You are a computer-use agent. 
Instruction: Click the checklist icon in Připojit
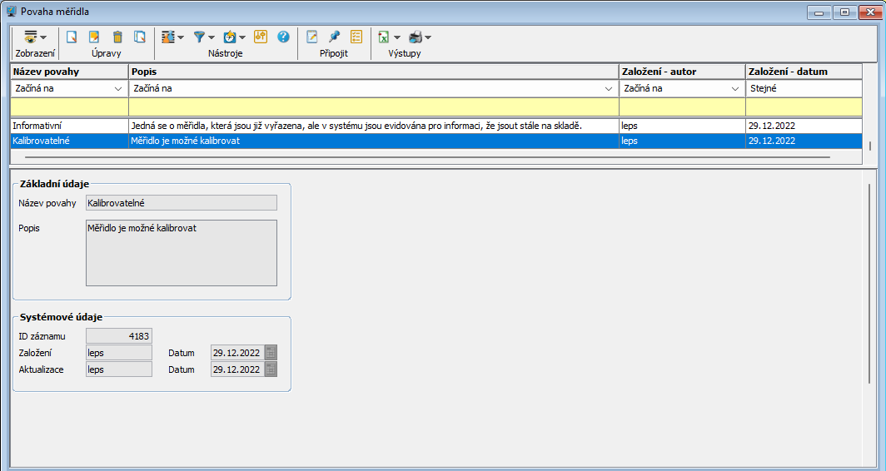click(356, 37)
